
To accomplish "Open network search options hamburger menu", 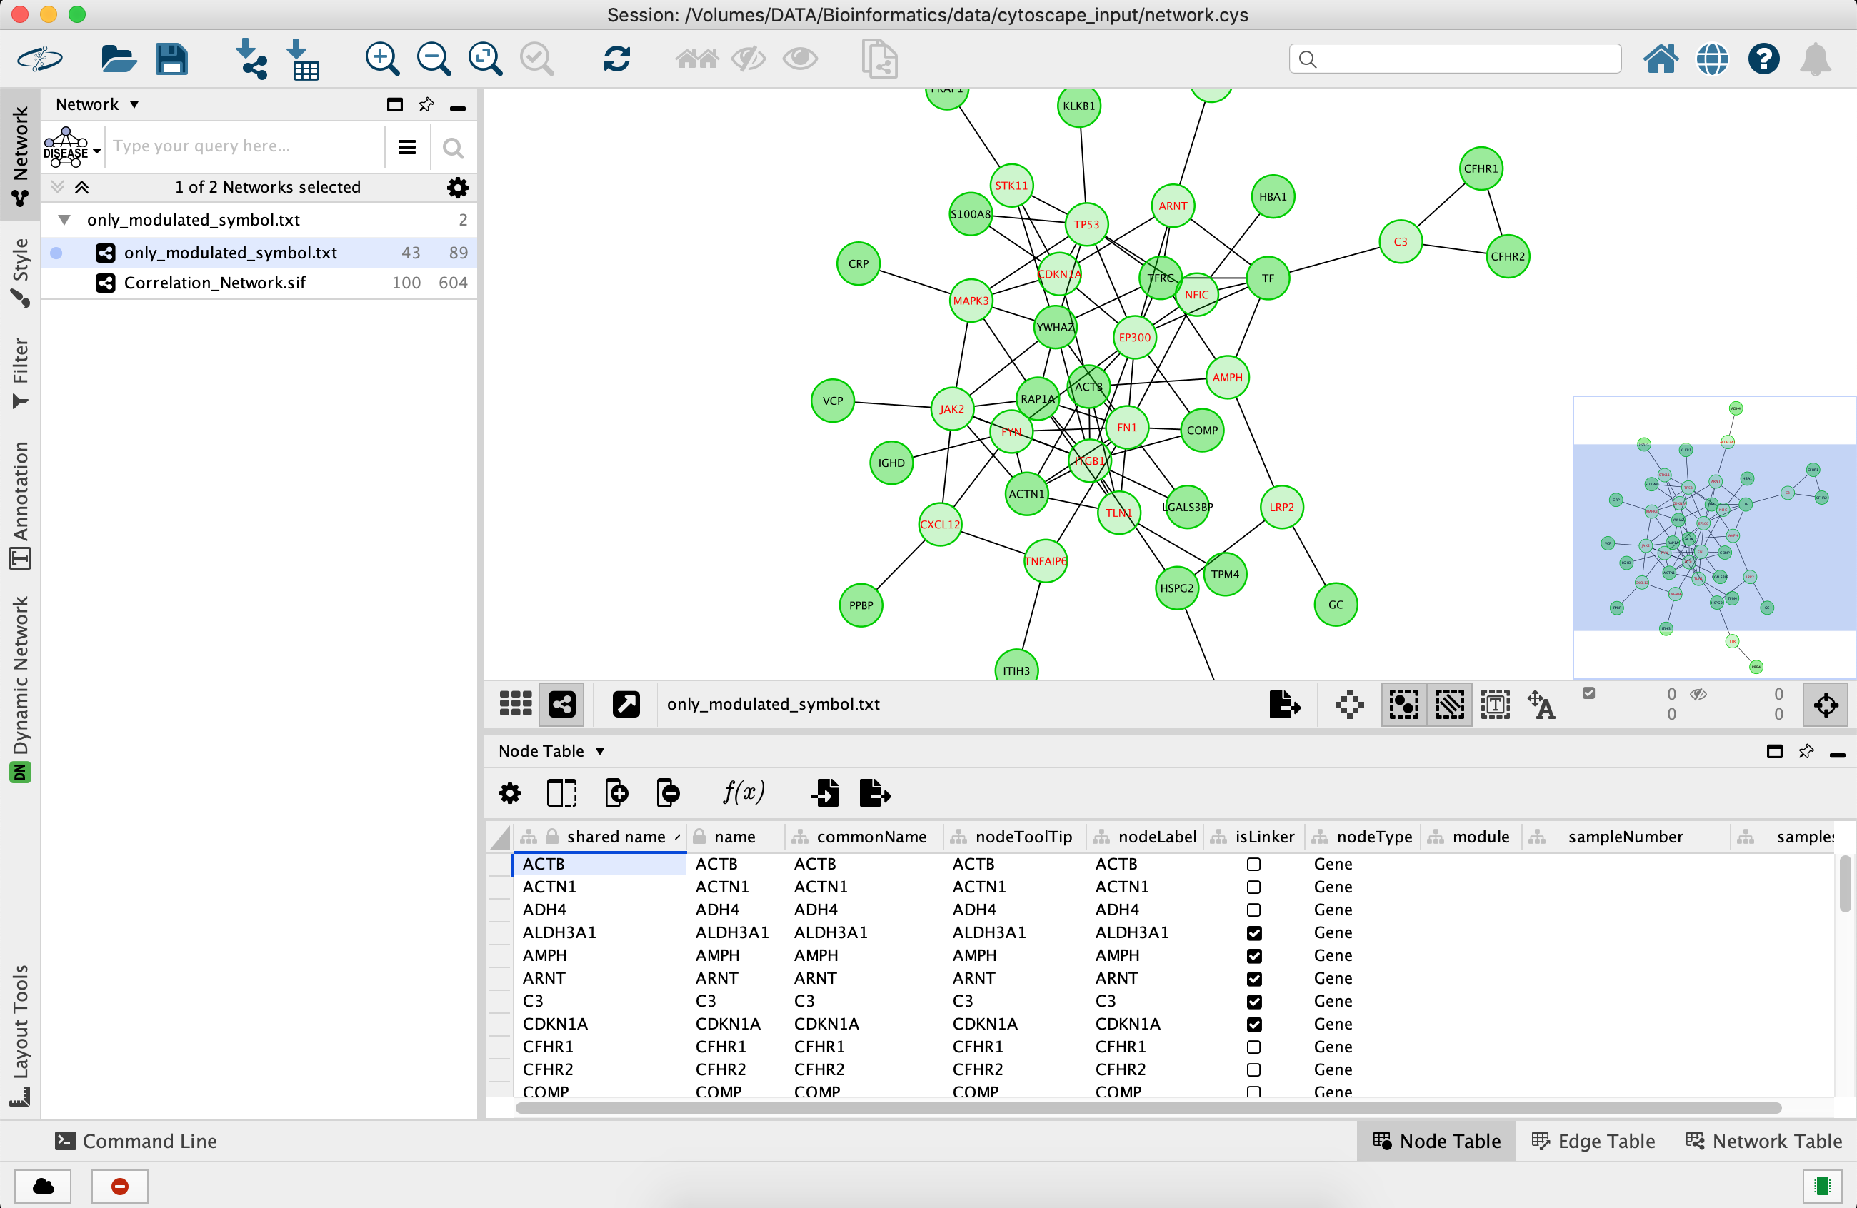I will pos(406,146).
